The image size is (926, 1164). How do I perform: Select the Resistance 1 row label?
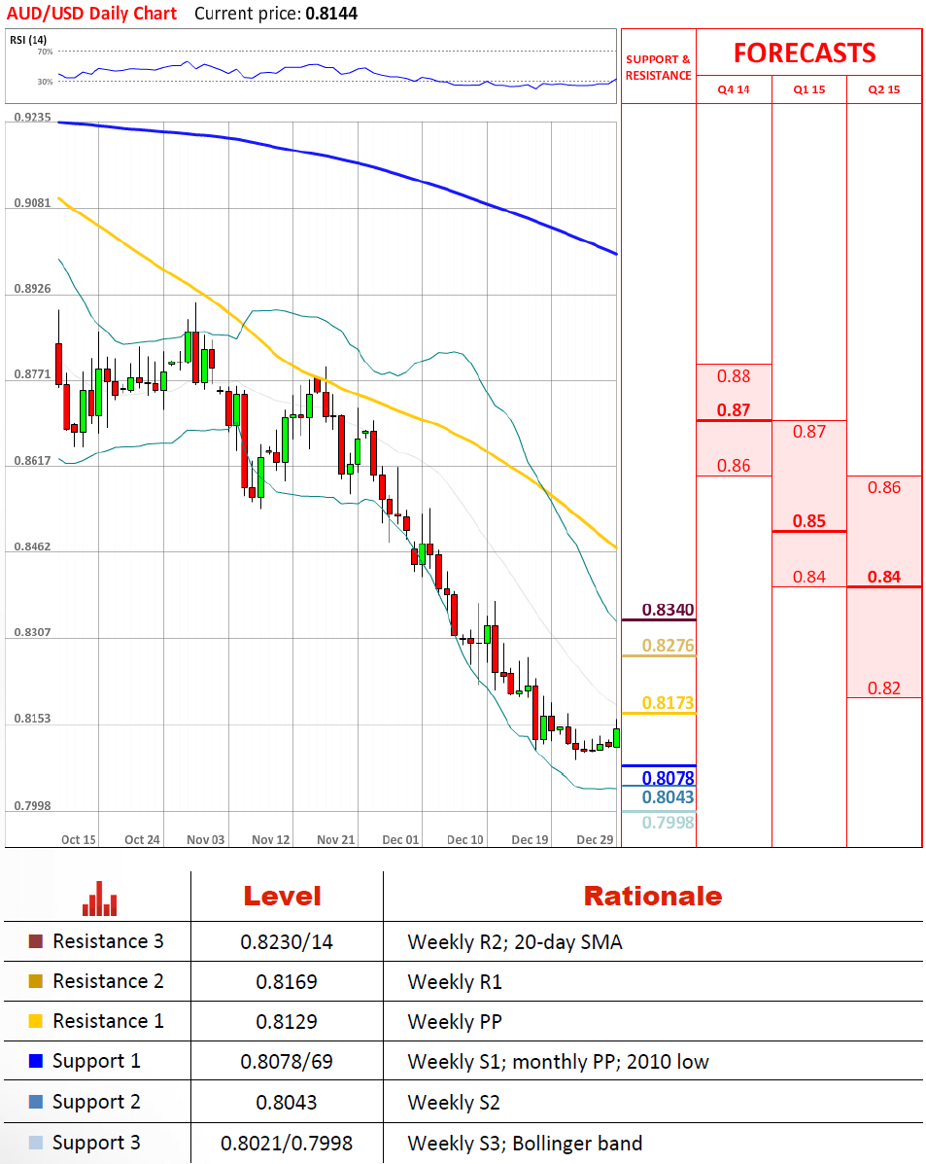coord(108,1021)
